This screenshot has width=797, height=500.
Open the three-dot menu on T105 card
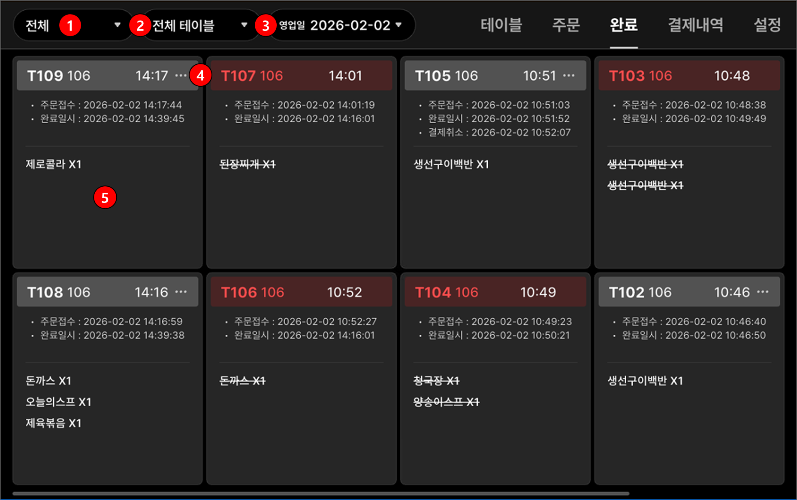tap(569, 76)
